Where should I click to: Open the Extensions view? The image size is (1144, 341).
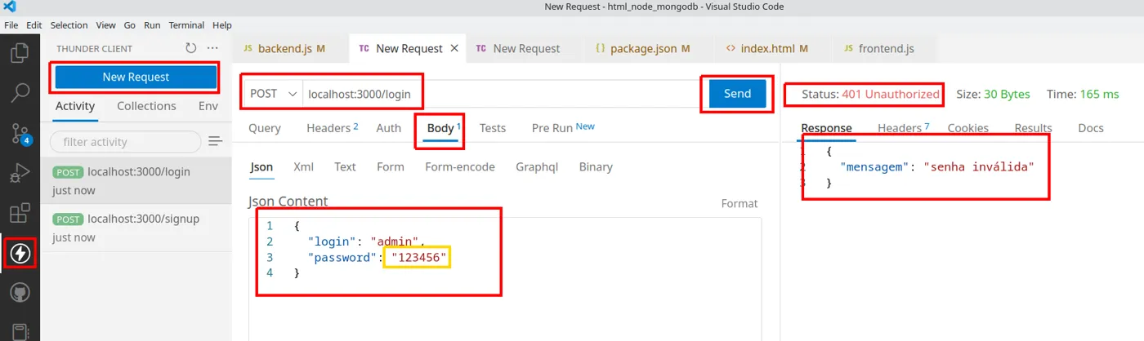click(x=20, y=214)
